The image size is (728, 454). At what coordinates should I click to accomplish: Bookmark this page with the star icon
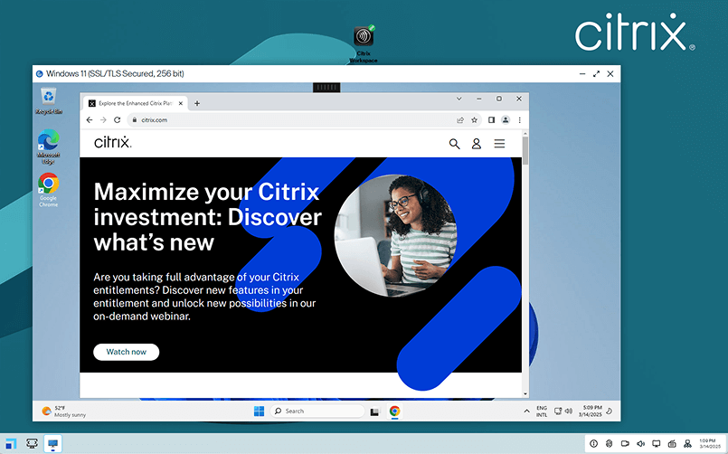[474, 119]
